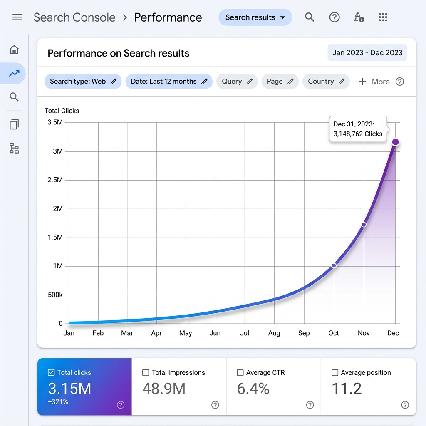This screenshot has width=426, height=426.
Task: Click the 6.4% CTR value
Action: (253, 388)
